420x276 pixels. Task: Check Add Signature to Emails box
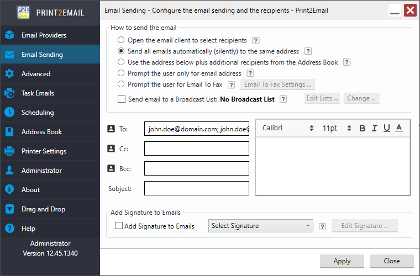(118, 226)
